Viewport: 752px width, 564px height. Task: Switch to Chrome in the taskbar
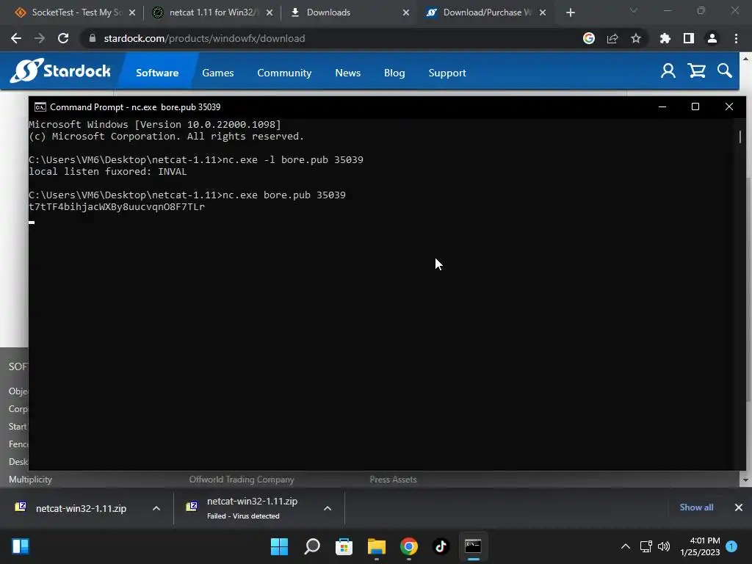point(408,546)
